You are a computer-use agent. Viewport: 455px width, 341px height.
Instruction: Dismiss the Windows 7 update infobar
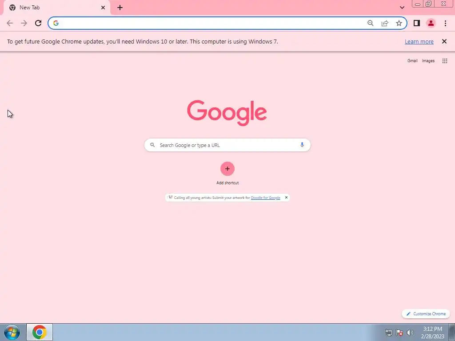pyautogui.click(x=444, y=41)
